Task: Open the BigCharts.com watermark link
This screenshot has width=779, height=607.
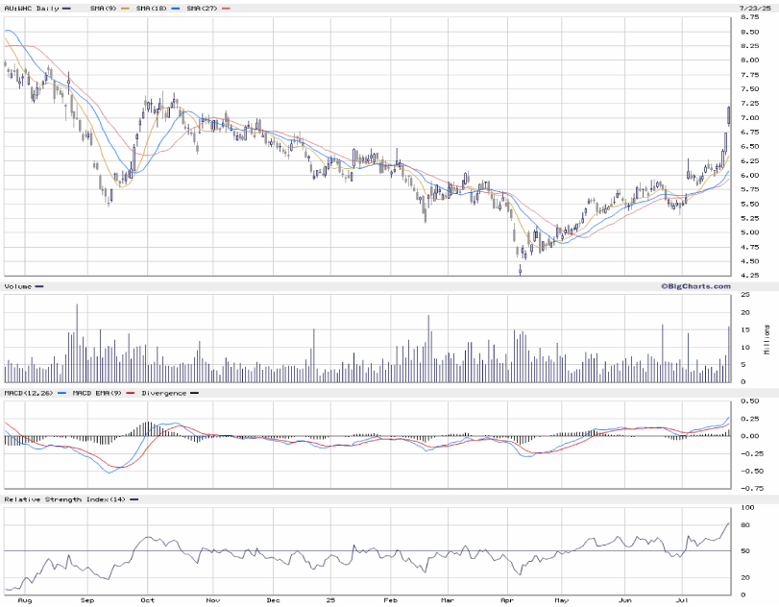Action: coord(694,285)
